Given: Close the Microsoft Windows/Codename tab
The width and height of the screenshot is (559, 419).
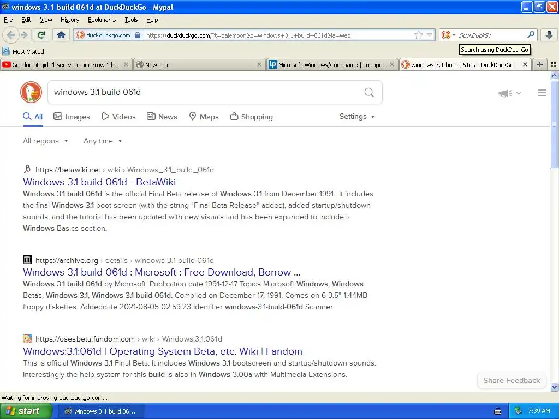Looking at the screenshot, I should pos(392,64).
